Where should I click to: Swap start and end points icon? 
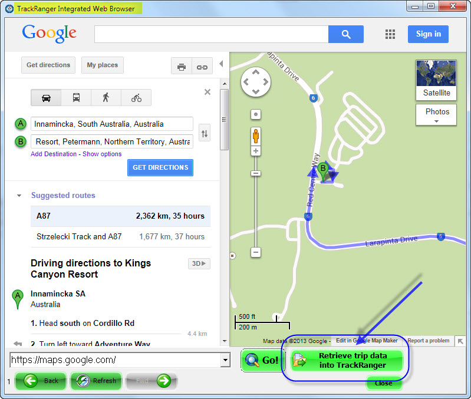205,133
